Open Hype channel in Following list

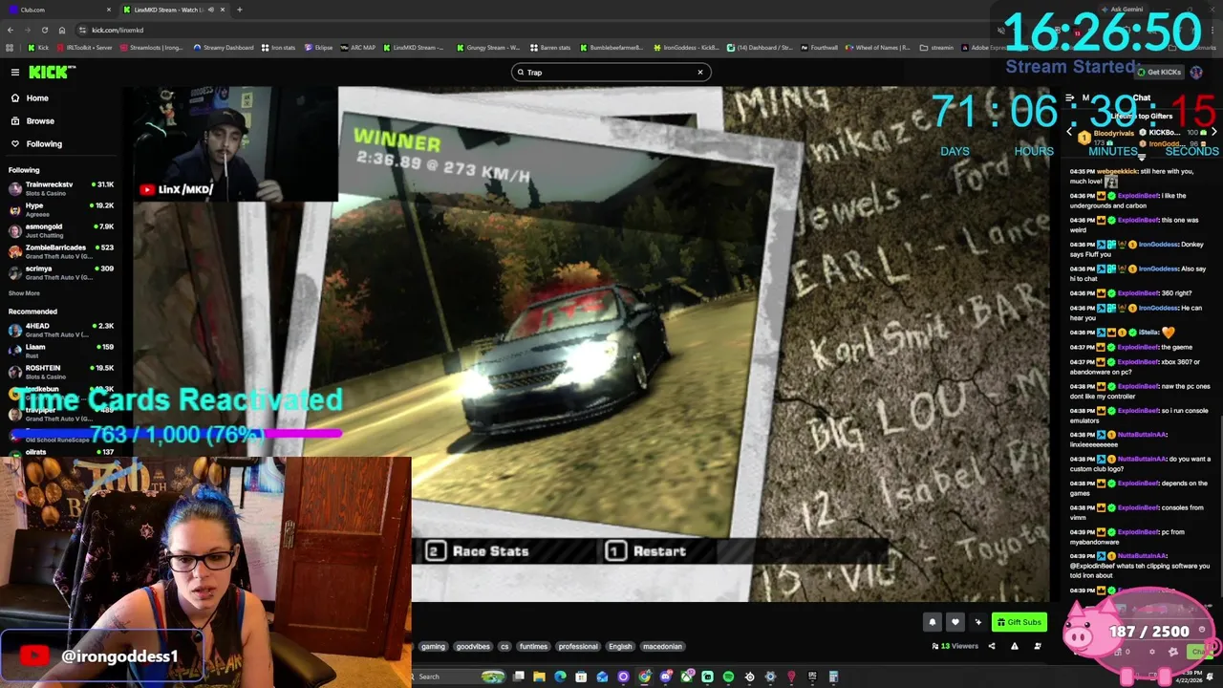click(x=59, y=209)
